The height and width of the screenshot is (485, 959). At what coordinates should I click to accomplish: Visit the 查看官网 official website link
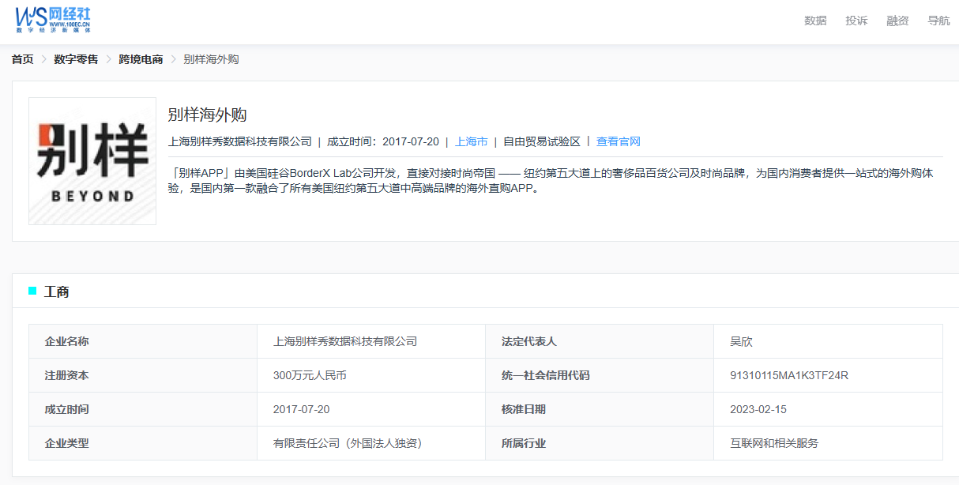tap(618, 141)
